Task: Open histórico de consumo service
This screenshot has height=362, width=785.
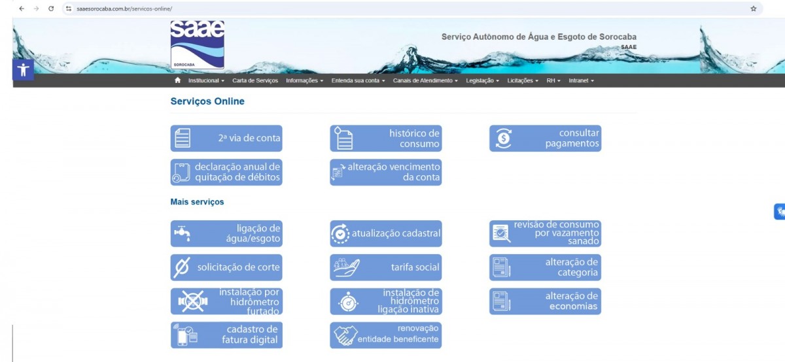Action: [385, 139]
